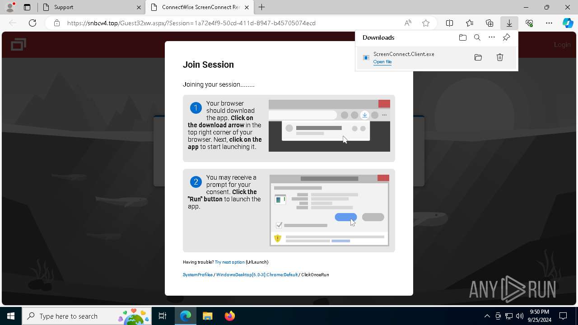Image resolution: width=578 pixels, height=325 pixels.
Task: Close the ConnectWise ScreenConnect tab
Action: (247, 7)
